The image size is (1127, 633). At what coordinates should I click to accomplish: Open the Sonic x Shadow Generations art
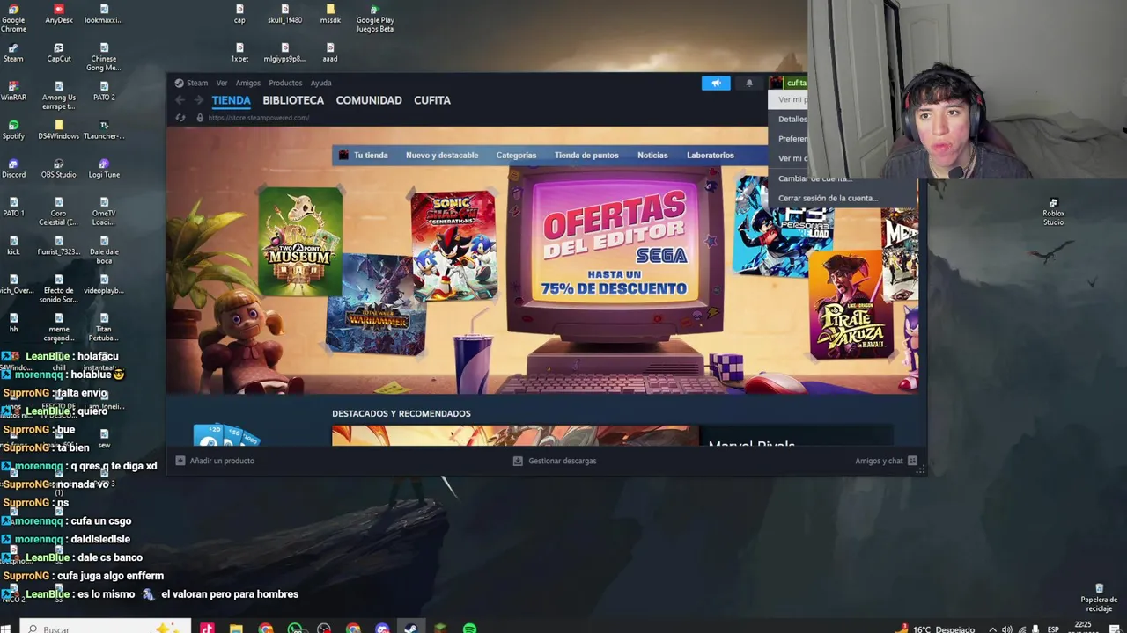(453, 245)
